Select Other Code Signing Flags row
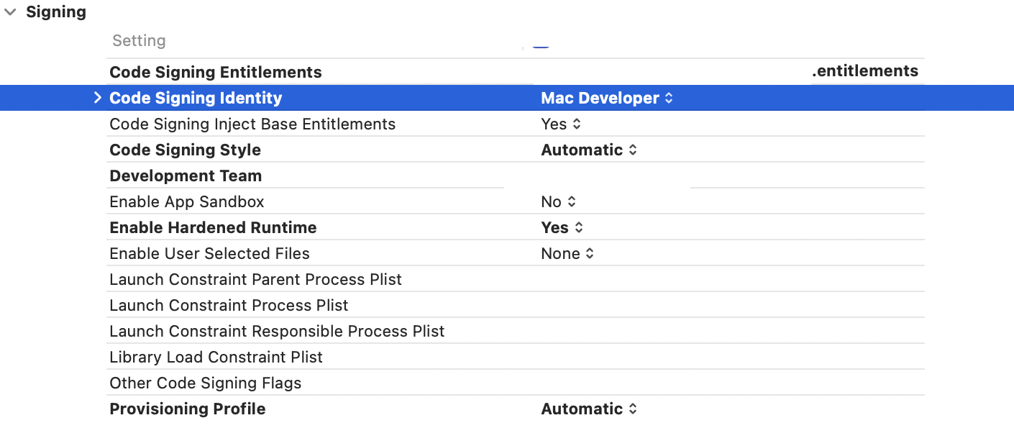Image resolution: width=1014 pixels, height=446 pixels. click(205, 383)
